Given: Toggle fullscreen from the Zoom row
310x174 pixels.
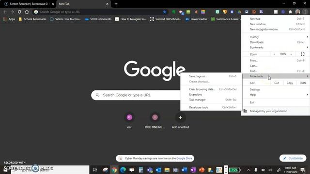Looking at the screenshot, I should (x=302, y=54).
